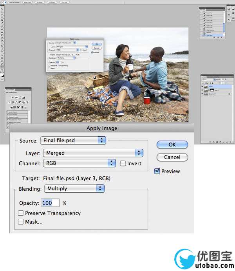The height and width of the screenshot is (271, 235).
Task: Switch to the Paths tab in Layers panel
Action: pyautogui.click(x=217, y=77)
